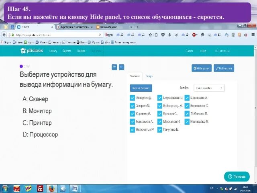257x193 pixels.
Task: Click the red round extension icon
Action: (194, 35)
